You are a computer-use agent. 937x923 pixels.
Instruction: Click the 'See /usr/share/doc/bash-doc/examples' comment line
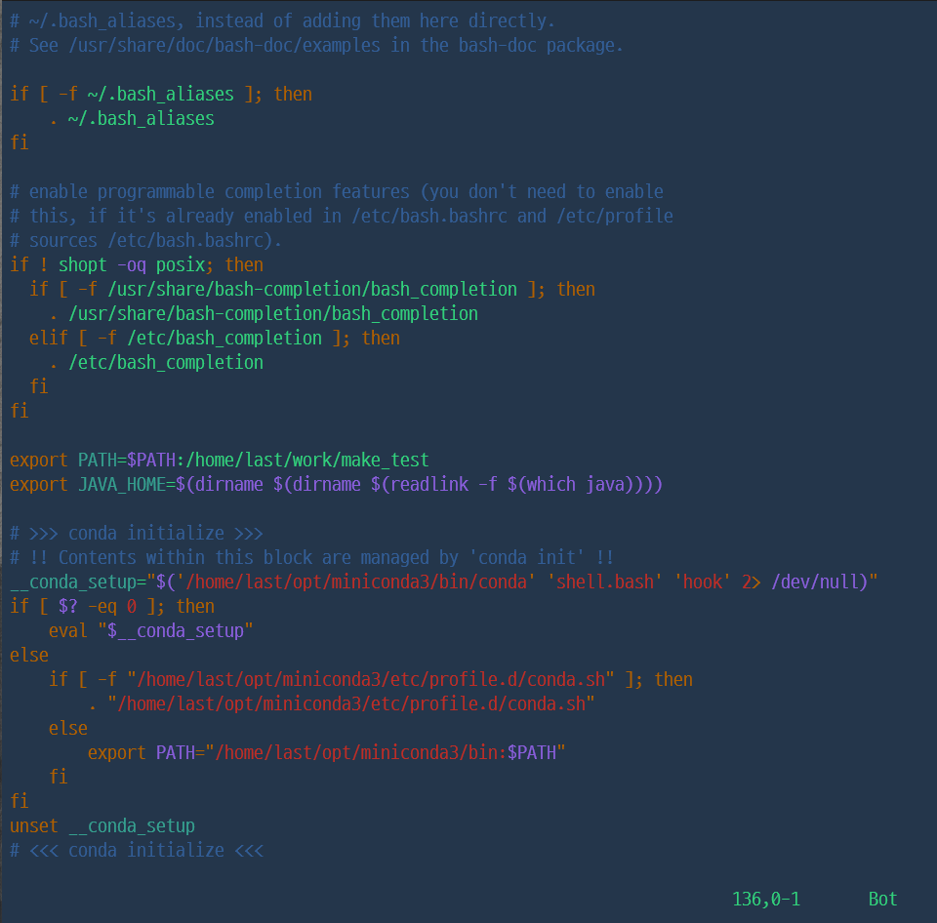(316, 46)
